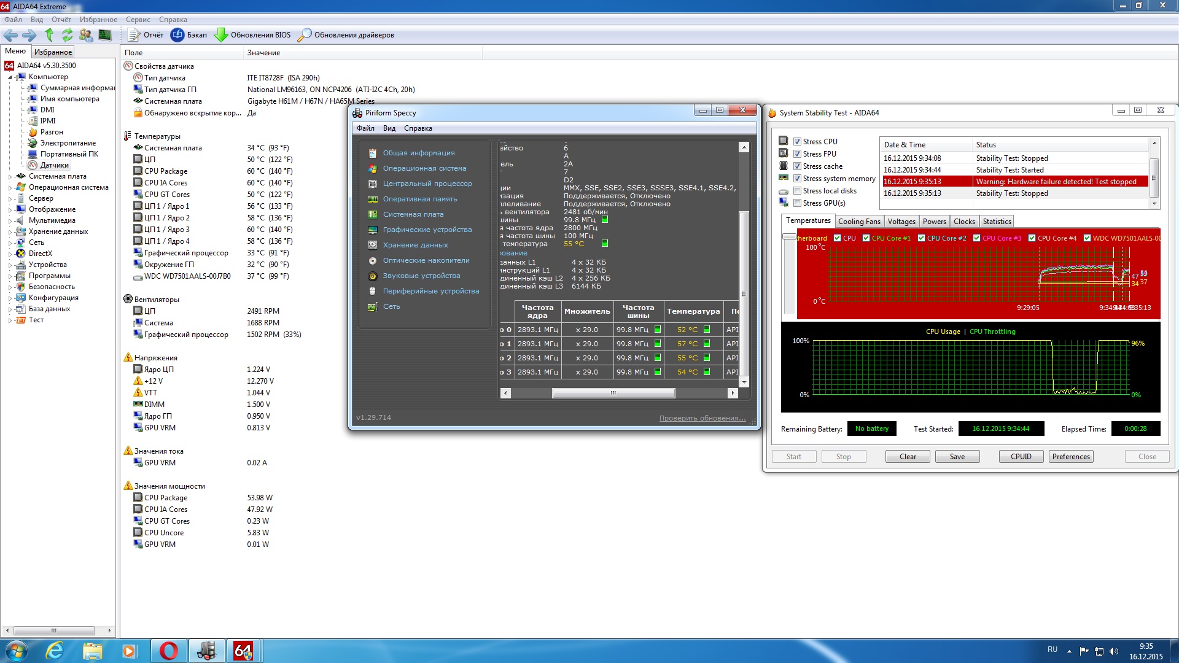Enable the Stress local disks checkbox

tap(797, 191)
